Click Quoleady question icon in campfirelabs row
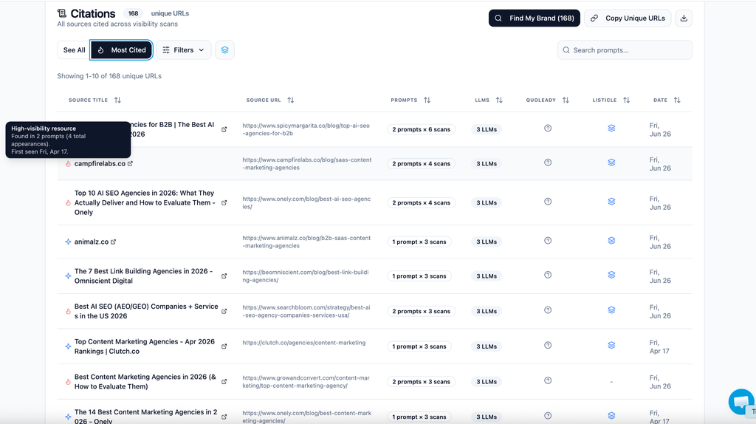 [x=548, y=163]
